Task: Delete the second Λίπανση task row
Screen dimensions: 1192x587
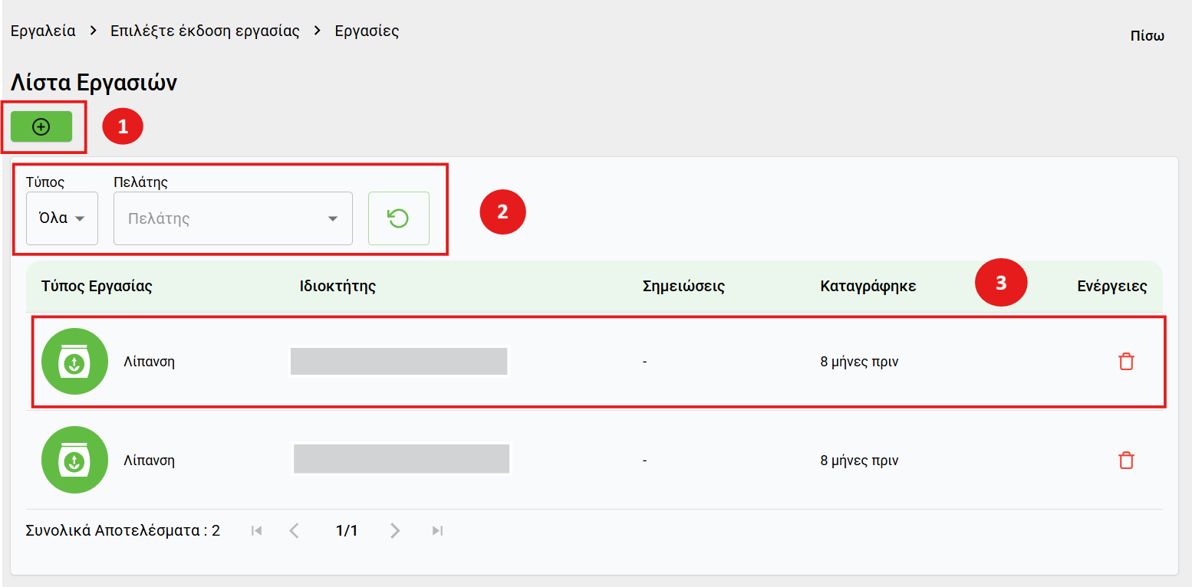Action: pos(1125,461)
